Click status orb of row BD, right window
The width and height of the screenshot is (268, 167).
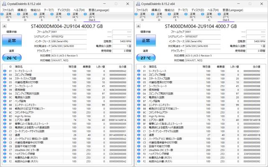139,116
